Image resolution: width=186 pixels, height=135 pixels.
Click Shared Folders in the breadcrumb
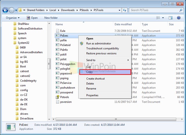(35, 10)
